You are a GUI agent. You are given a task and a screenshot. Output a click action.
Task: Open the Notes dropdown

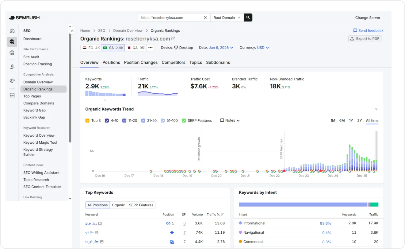230,121
